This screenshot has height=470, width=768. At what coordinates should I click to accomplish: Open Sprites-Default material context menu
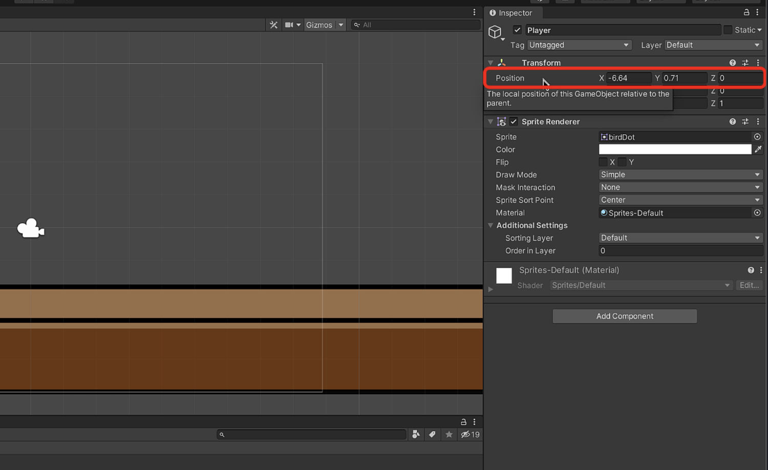click(x=761, y=270)
